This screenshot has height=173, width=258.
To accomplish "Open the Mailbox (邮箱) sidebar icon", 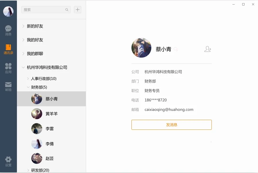I will (8, 86).
